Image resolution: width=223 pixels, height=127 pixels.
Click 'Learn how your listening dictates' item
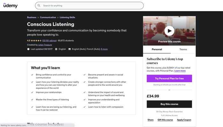pos(57,85)
